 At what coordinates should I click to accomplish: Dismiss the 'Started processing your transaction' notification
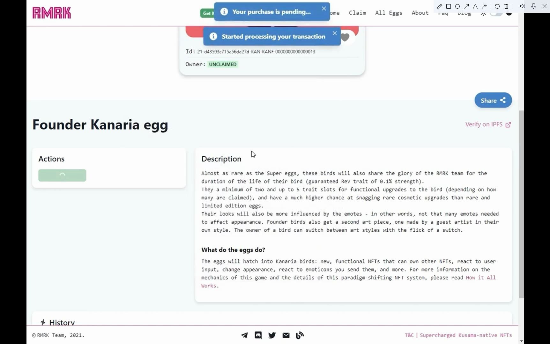[334, 33]
